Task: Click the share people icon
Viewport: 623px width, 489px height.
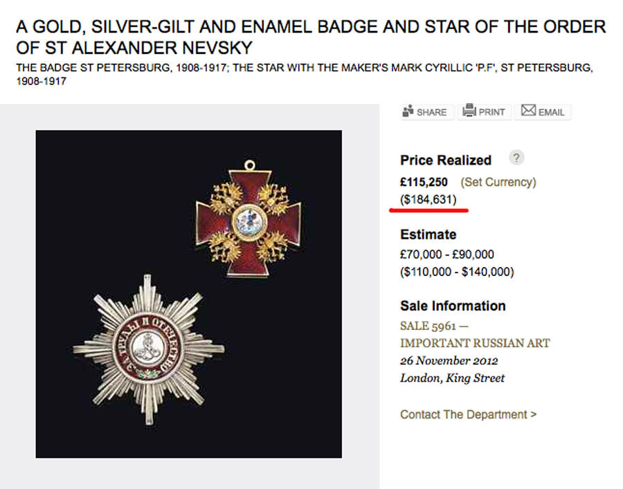Action: [408, 111]
